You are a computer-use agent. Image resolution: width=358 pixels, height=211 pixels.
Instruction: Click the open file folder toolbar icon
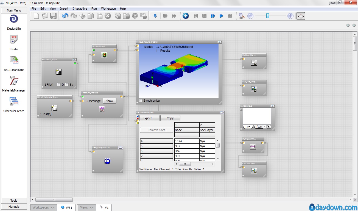pos(45,16)
